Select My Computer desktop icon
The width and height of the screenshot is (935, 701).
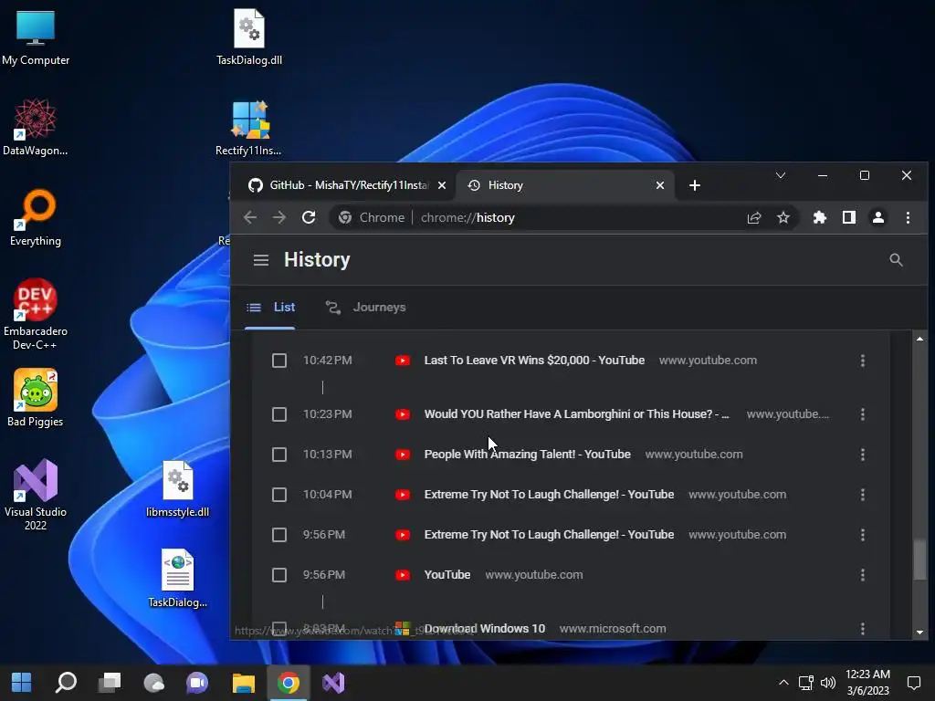tap(36, 37)
